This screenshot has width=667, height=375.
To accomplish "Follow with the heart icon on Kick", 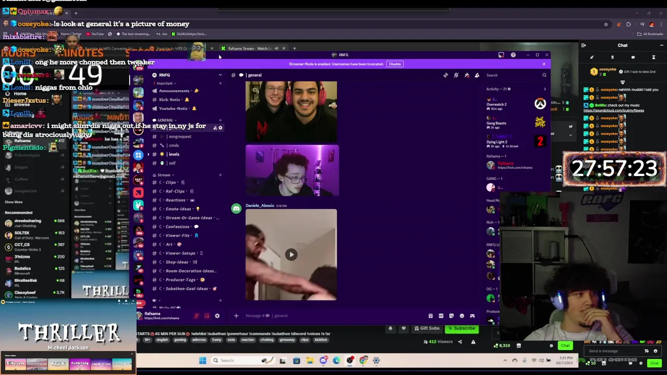I will (403, 329).
